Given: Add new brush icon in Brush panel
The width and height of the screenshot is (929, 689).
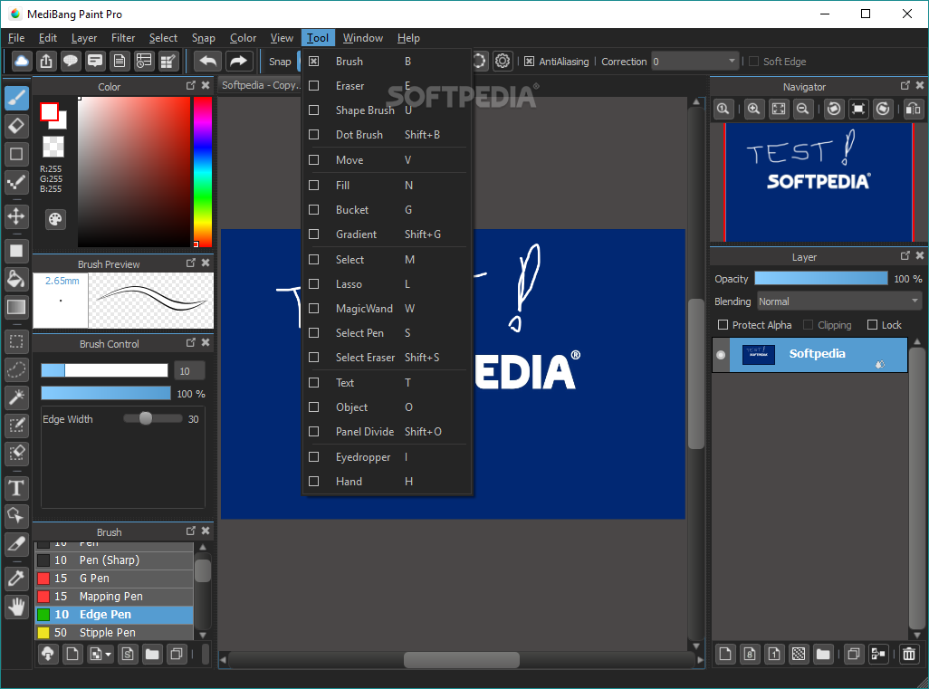Looking at the screenshot, I should (72, 654).
